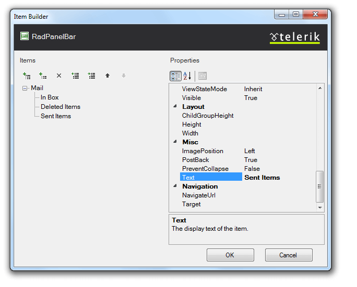Click the Demote item icon

coord(92,76)
